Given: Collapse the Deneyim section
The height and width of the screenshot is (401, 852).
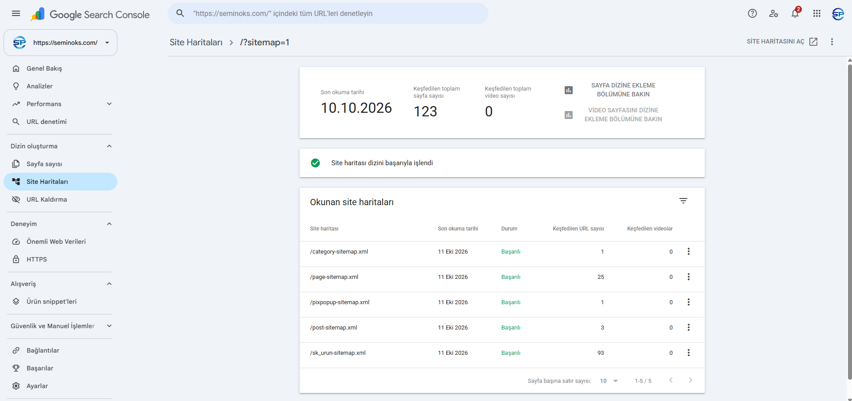Looking at the screenshot, I should click(109, 224).
